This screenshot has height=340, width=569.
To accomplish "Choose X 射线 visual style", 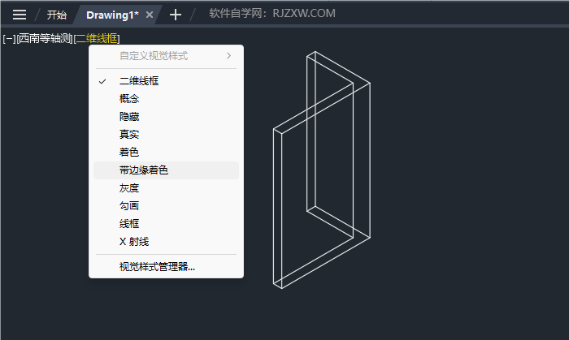I will (x=166, y=242).
